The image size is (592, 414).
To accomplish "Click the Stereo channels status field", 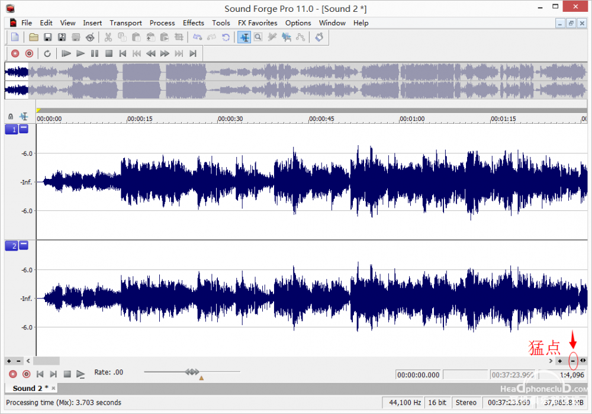I will [x=466, y=403].
